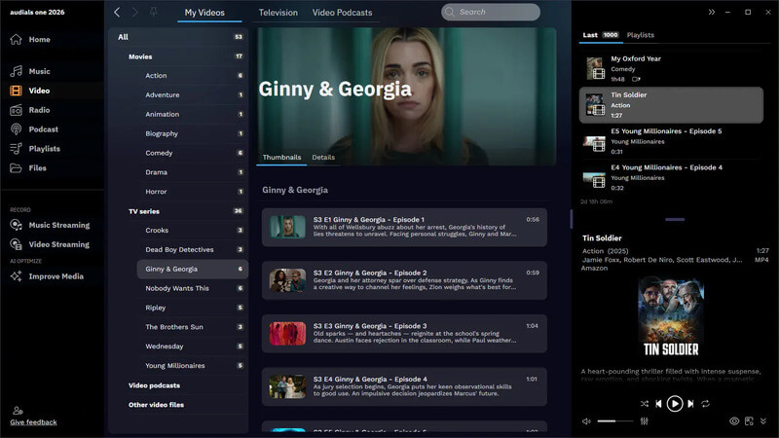Select the Thumbnails tab
Screen dimensions: 779x438
[x=281, y=157]
